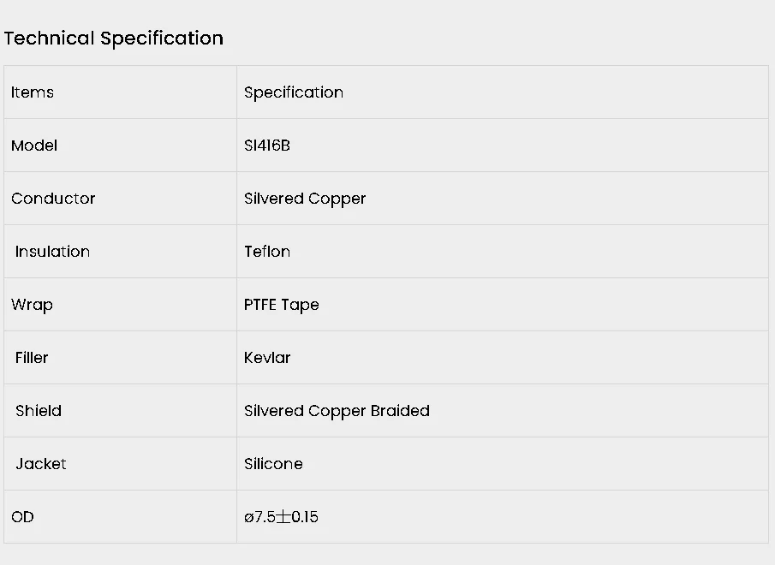Image resolution: width=775 pixels, height=565 pixels.
Task: Select the Model label cell
Action: pos(34,146)
